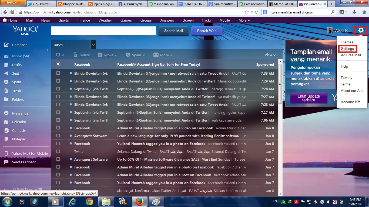Viewport: 369px width, 207px height.
Task: Check the box for Massive Software Clearance email
Action: [x=58, y=159]
